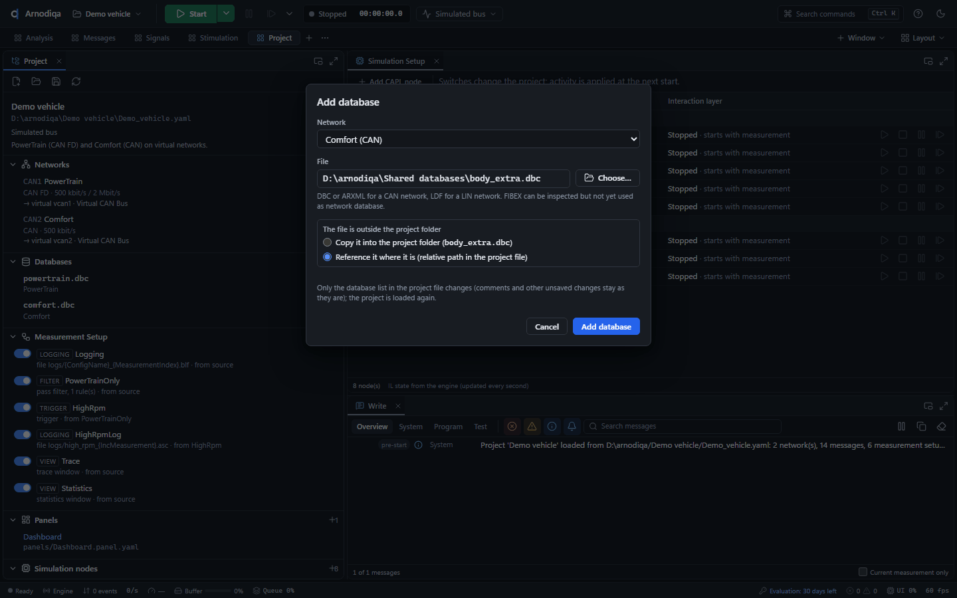Add simulation node plus icon

pos(334,569)
